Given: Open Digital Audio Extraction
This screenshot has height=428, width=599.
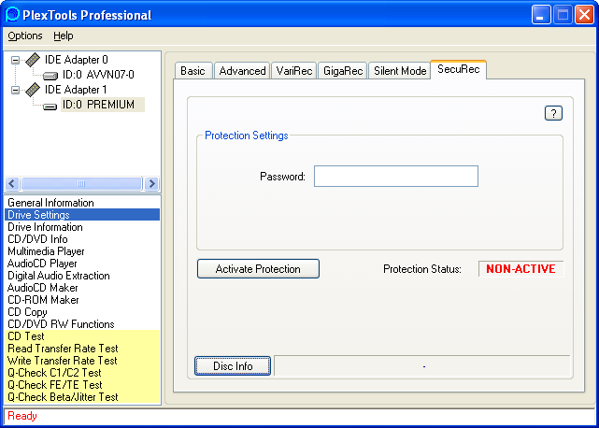Looking at the screenshot, I should click(x=82, y=276).
